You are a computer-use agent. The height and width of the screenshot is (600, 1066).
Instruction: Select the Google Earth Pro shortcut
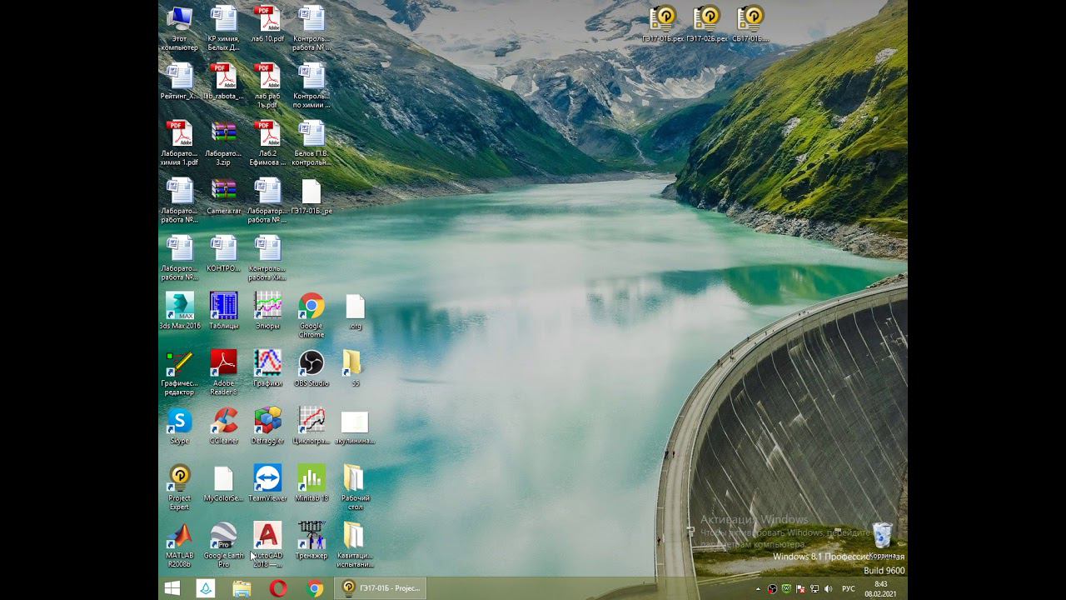pos(223,545)
